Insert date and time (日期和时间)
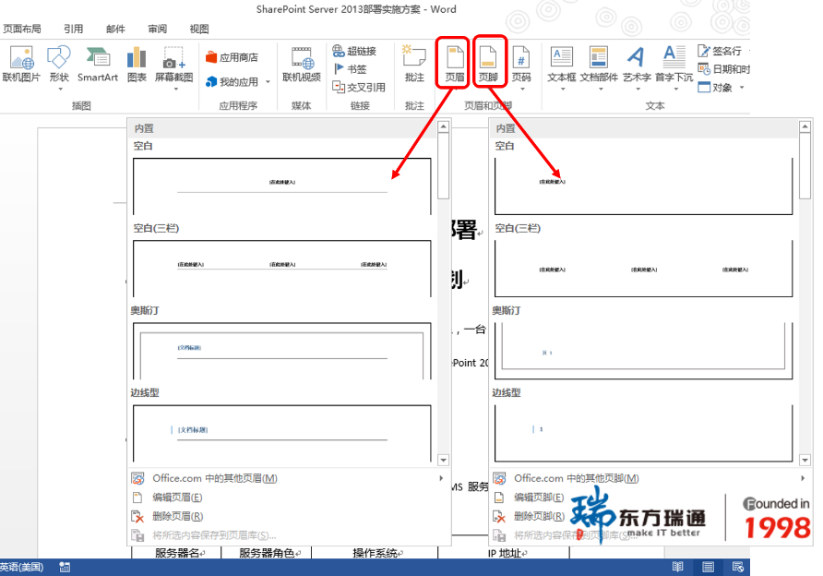823x576 pixels. point(723,69)
